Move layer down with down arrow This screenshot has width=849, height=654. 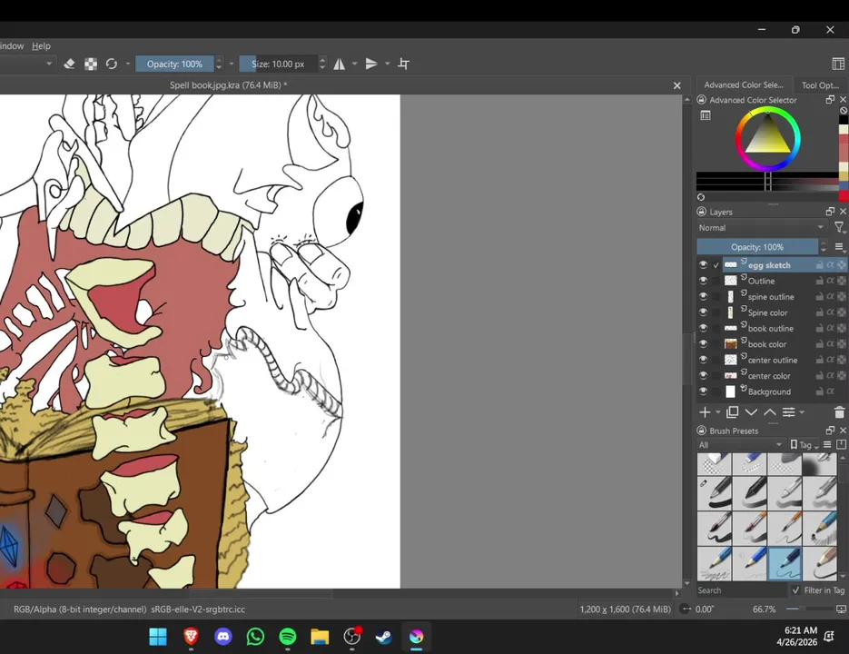click(751, 412)
